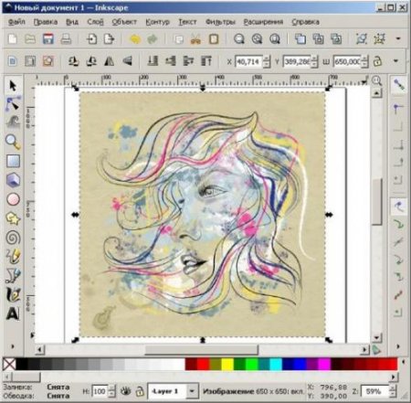Image resolution: width=411 pixels, height=403 pixels.
Task: Click the opacity Н input field
Action: point(100,391)
